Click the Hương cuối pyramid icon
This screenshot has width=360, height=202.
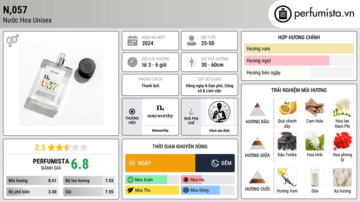[257, 177]
